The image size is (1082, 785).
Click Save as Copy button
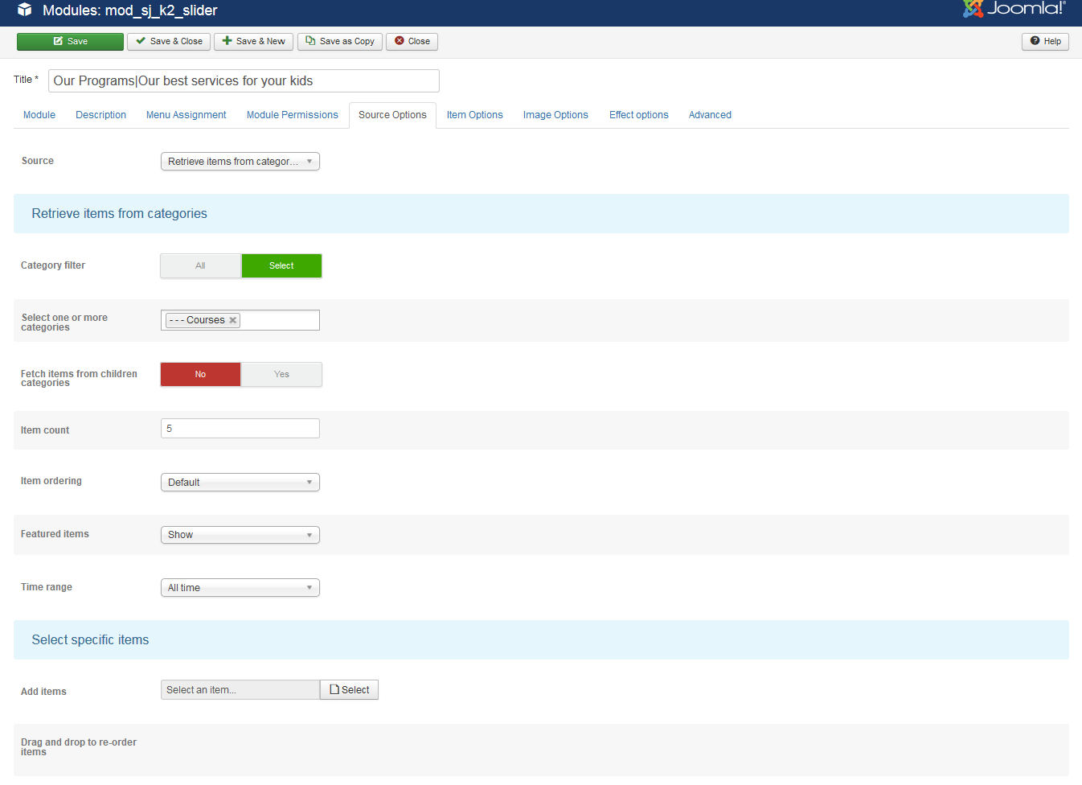pos(340,41)
